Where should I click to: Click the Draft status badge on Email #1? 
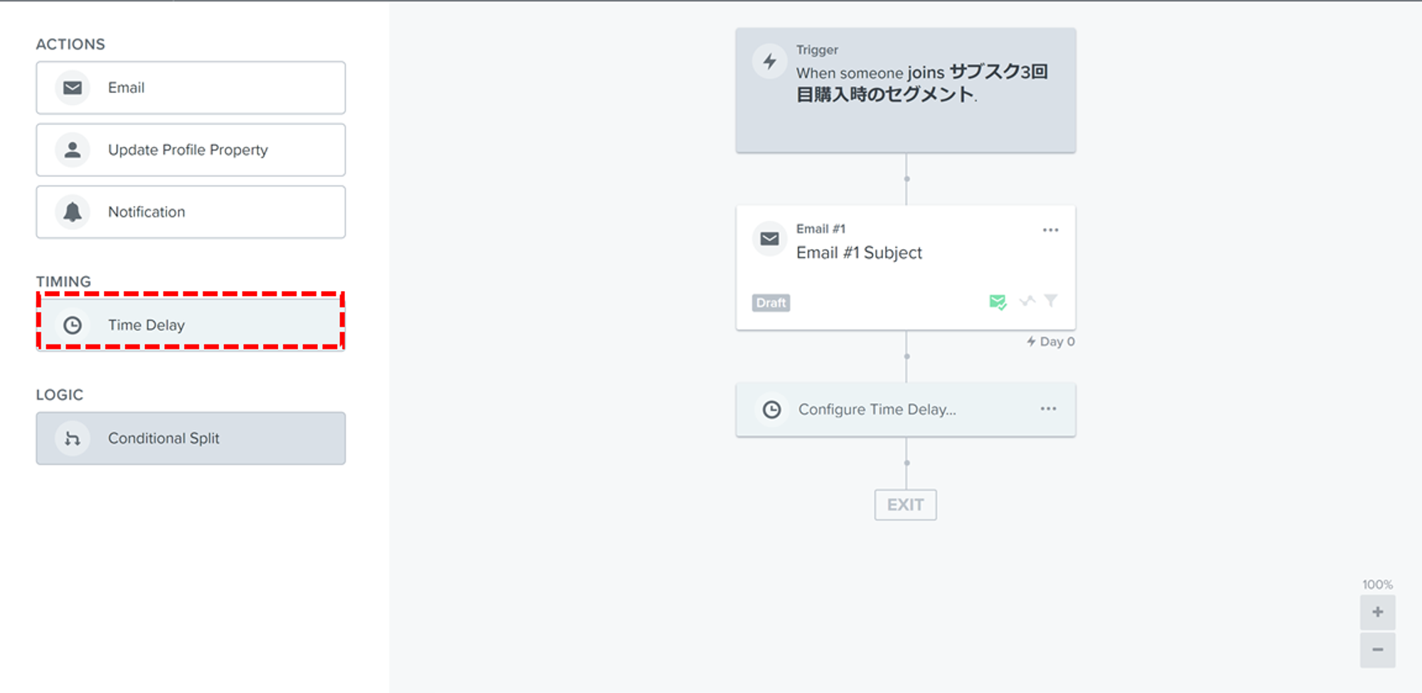coord(771,303)
